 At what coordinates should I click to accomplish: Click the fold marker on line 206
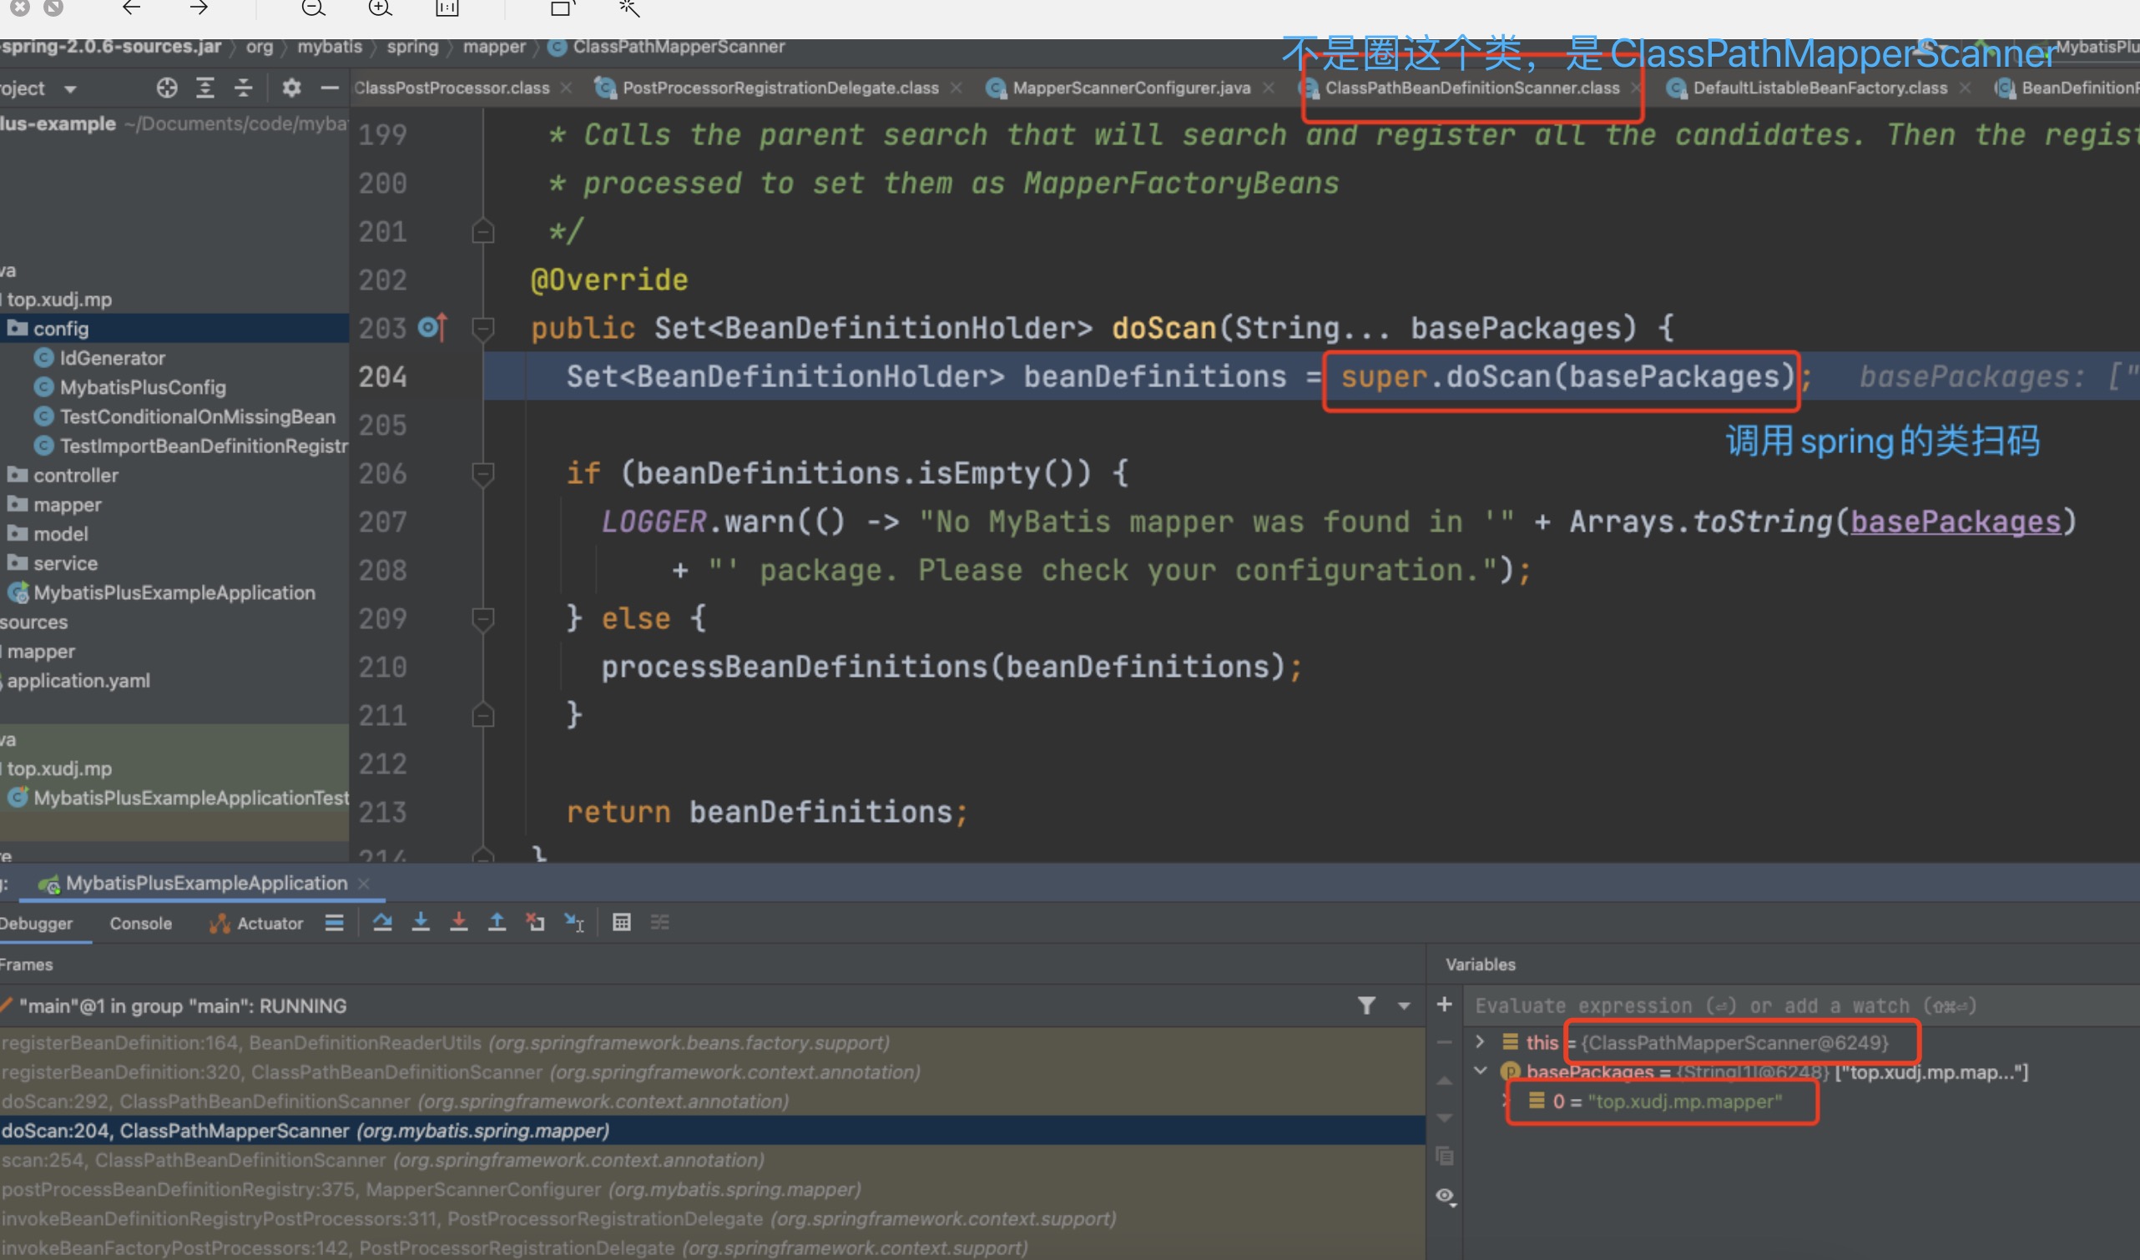[482, 473]
